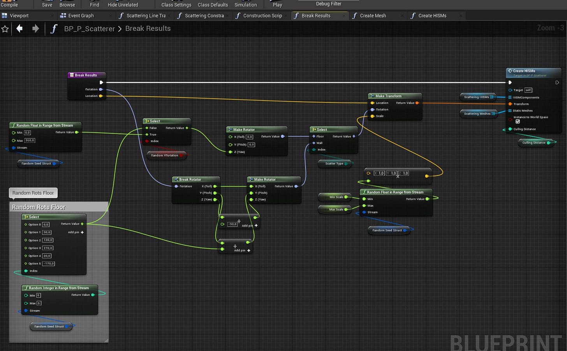Select the Scattering Meshes variable node
The image size is (567, 351).
coord(480,114)
